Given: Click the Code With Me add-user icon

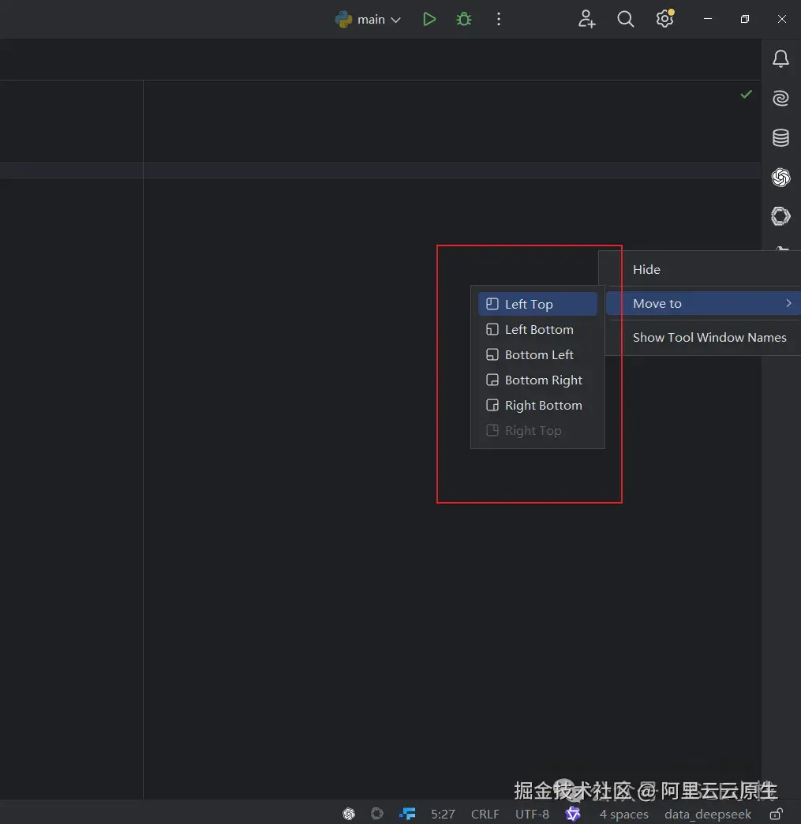Looking at the screenshot, I should point(586,20).
